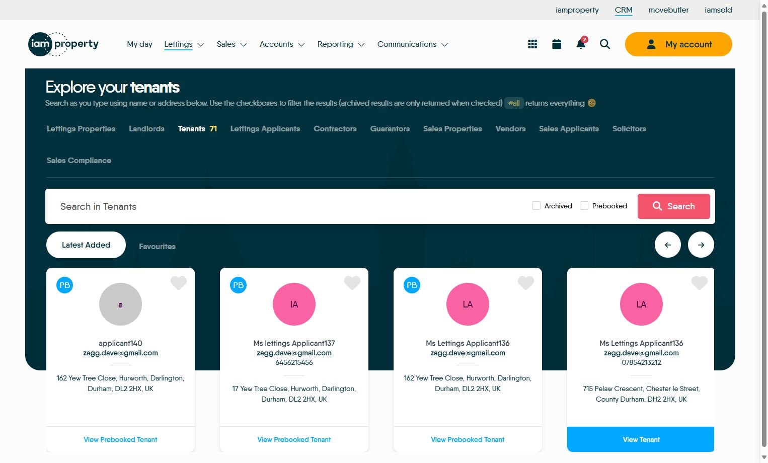Open the Sales Applicants tab
Screen dimensions: 768x463
click(569, 129)
